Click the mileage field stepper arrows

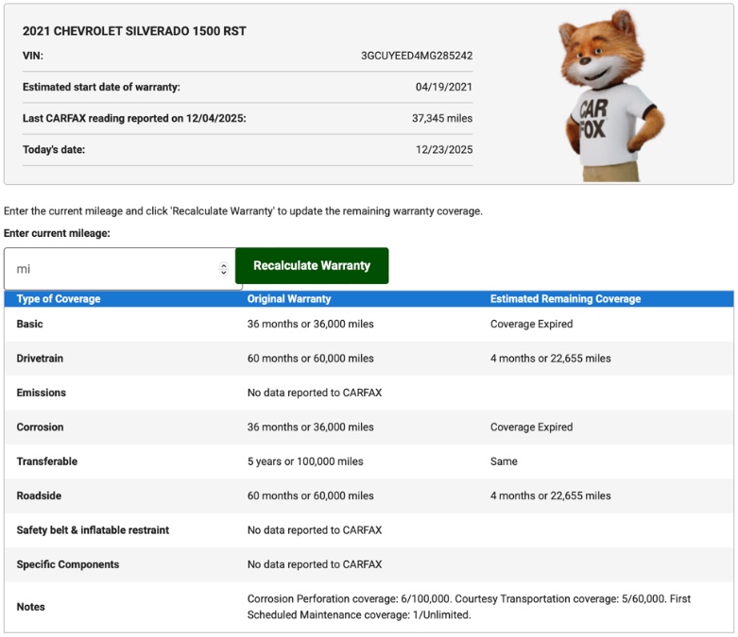pos(224,269)
